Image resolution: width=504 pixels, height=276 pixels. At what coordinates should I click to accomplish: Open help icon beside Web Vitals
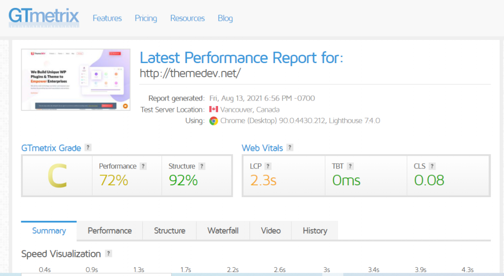click(289, 147)
